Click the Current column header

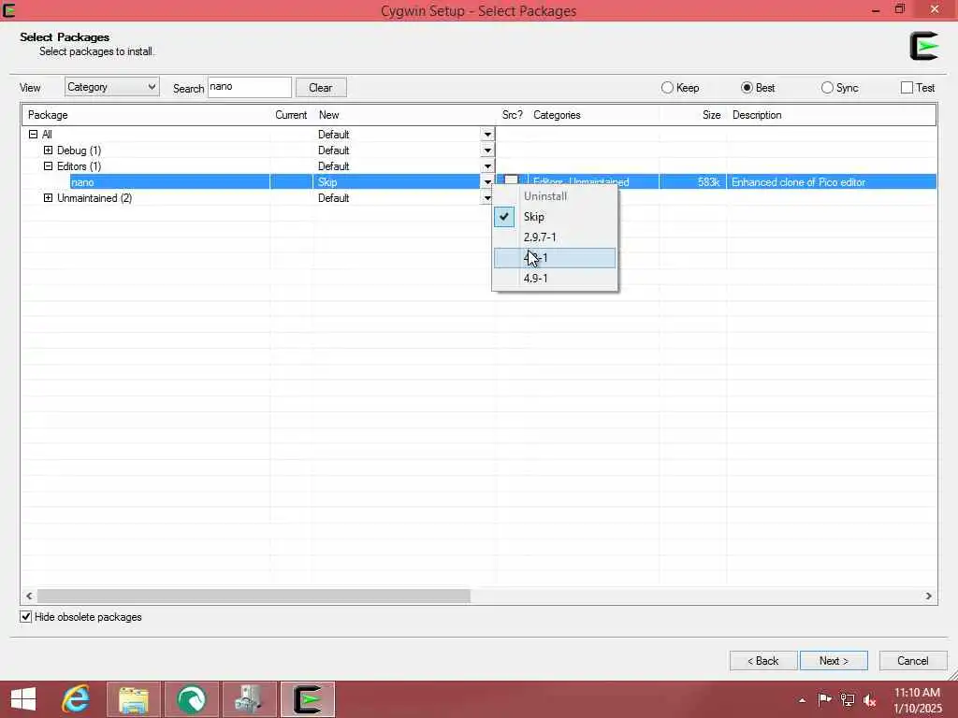[x=291, y=115]
